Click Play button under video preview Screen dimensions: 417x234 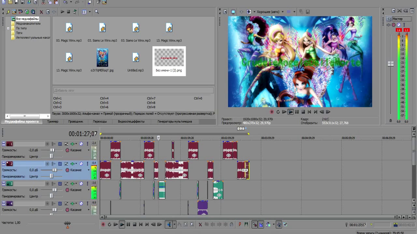point(291,112)
